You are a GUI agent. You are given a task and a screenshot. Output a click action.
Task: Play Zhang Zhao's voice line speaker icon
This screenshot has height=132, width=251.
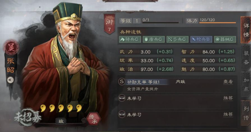click(x=10, y=80)
